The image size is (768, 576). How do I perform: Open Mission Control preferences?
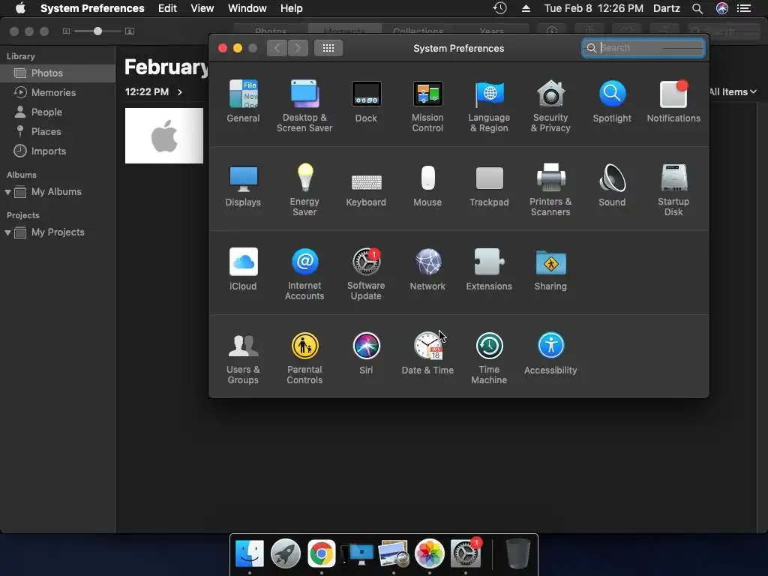coord(427,106)
